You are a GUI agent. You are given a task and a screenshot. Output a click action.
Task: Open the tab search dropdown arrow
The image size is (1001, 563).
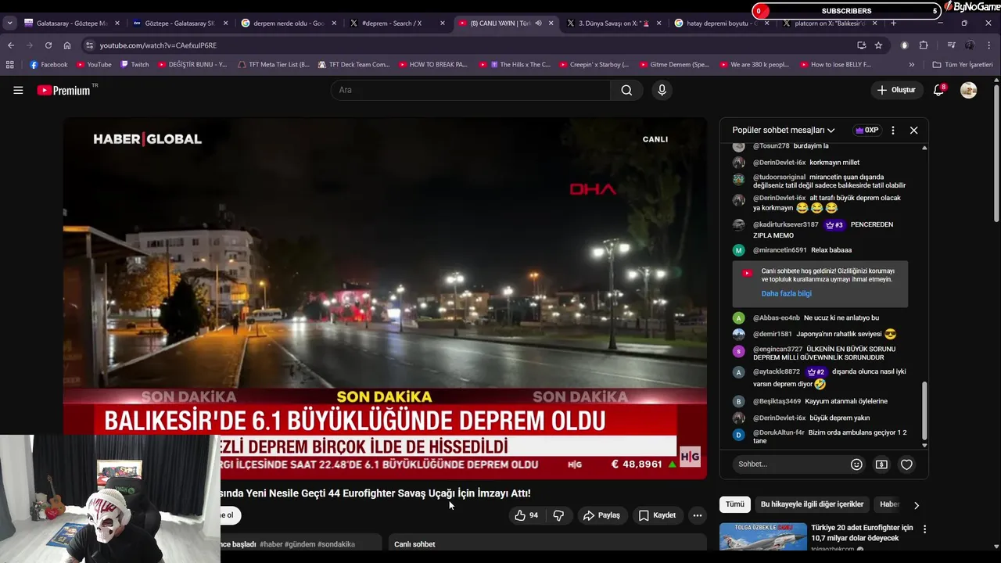pos(9,23)
